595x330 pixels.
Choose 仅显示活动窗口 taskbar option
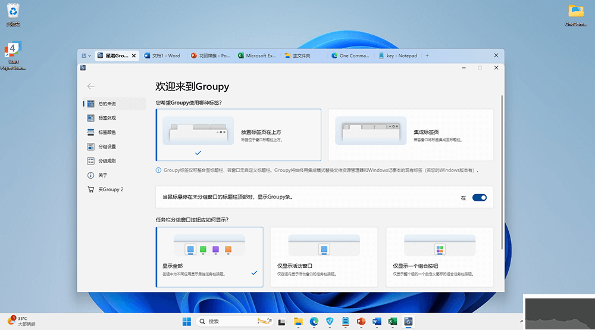324,257
